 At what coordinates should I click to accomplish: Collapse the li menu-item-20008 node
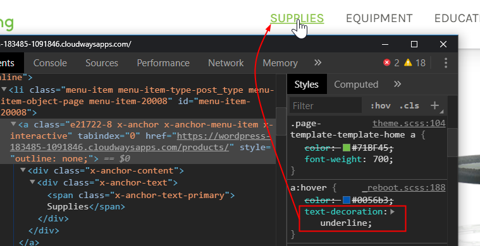point(4,90)
